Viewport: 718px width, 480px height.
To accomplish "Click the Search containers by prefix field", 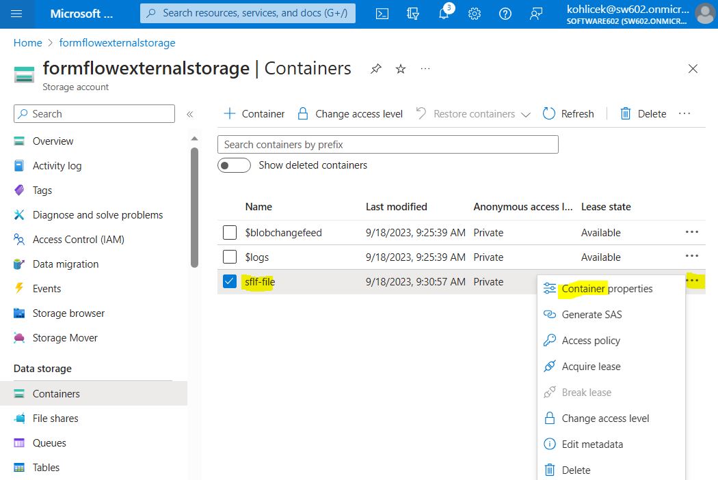I will pos(388,145).
